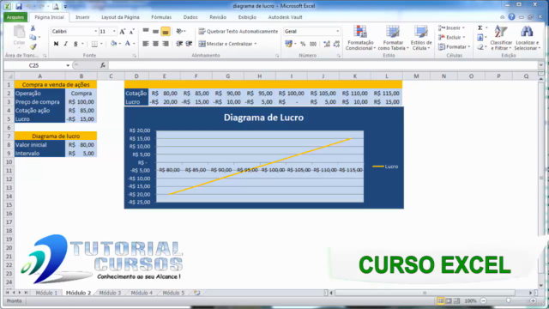Open sheet tab Módulo 3
This screenshot has height=309, width=549.
110,293
